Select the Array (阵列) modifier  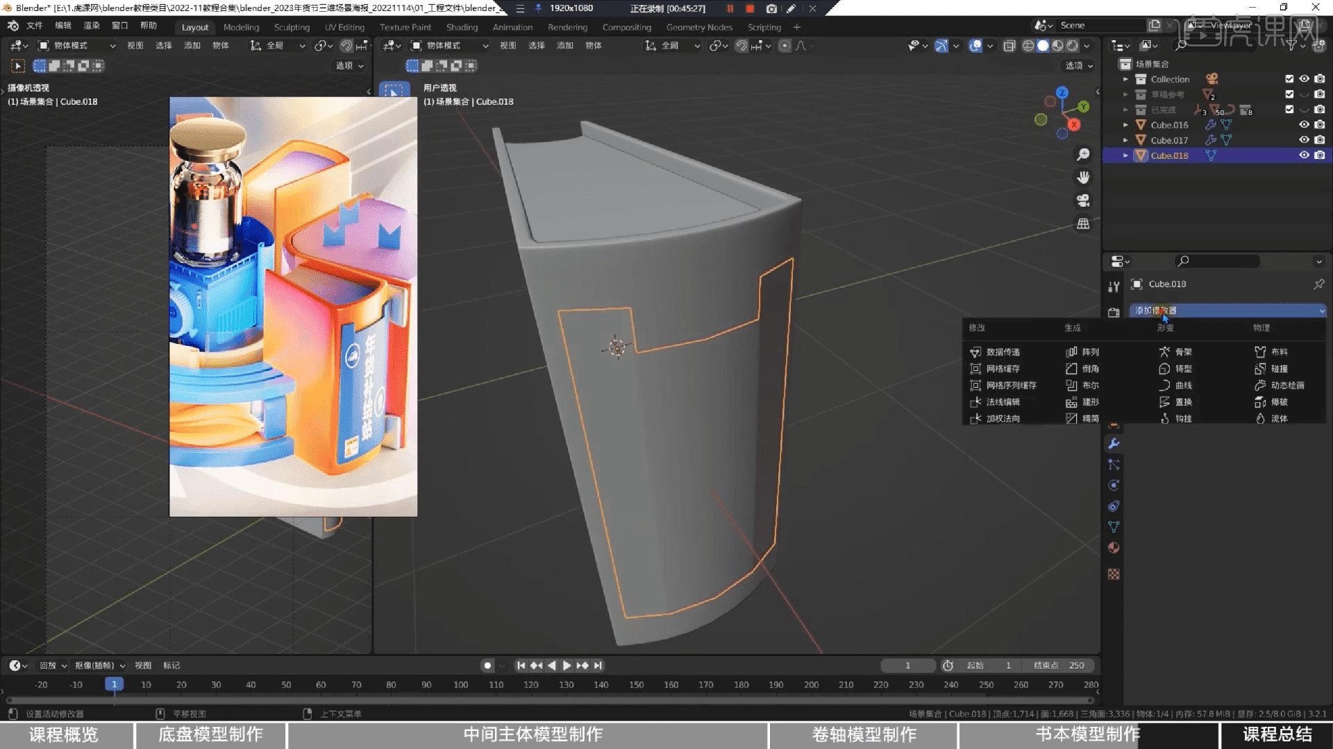[x=1082, y=352]
